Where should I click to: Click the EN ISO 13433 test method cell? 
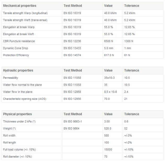(x=72, y=48)
